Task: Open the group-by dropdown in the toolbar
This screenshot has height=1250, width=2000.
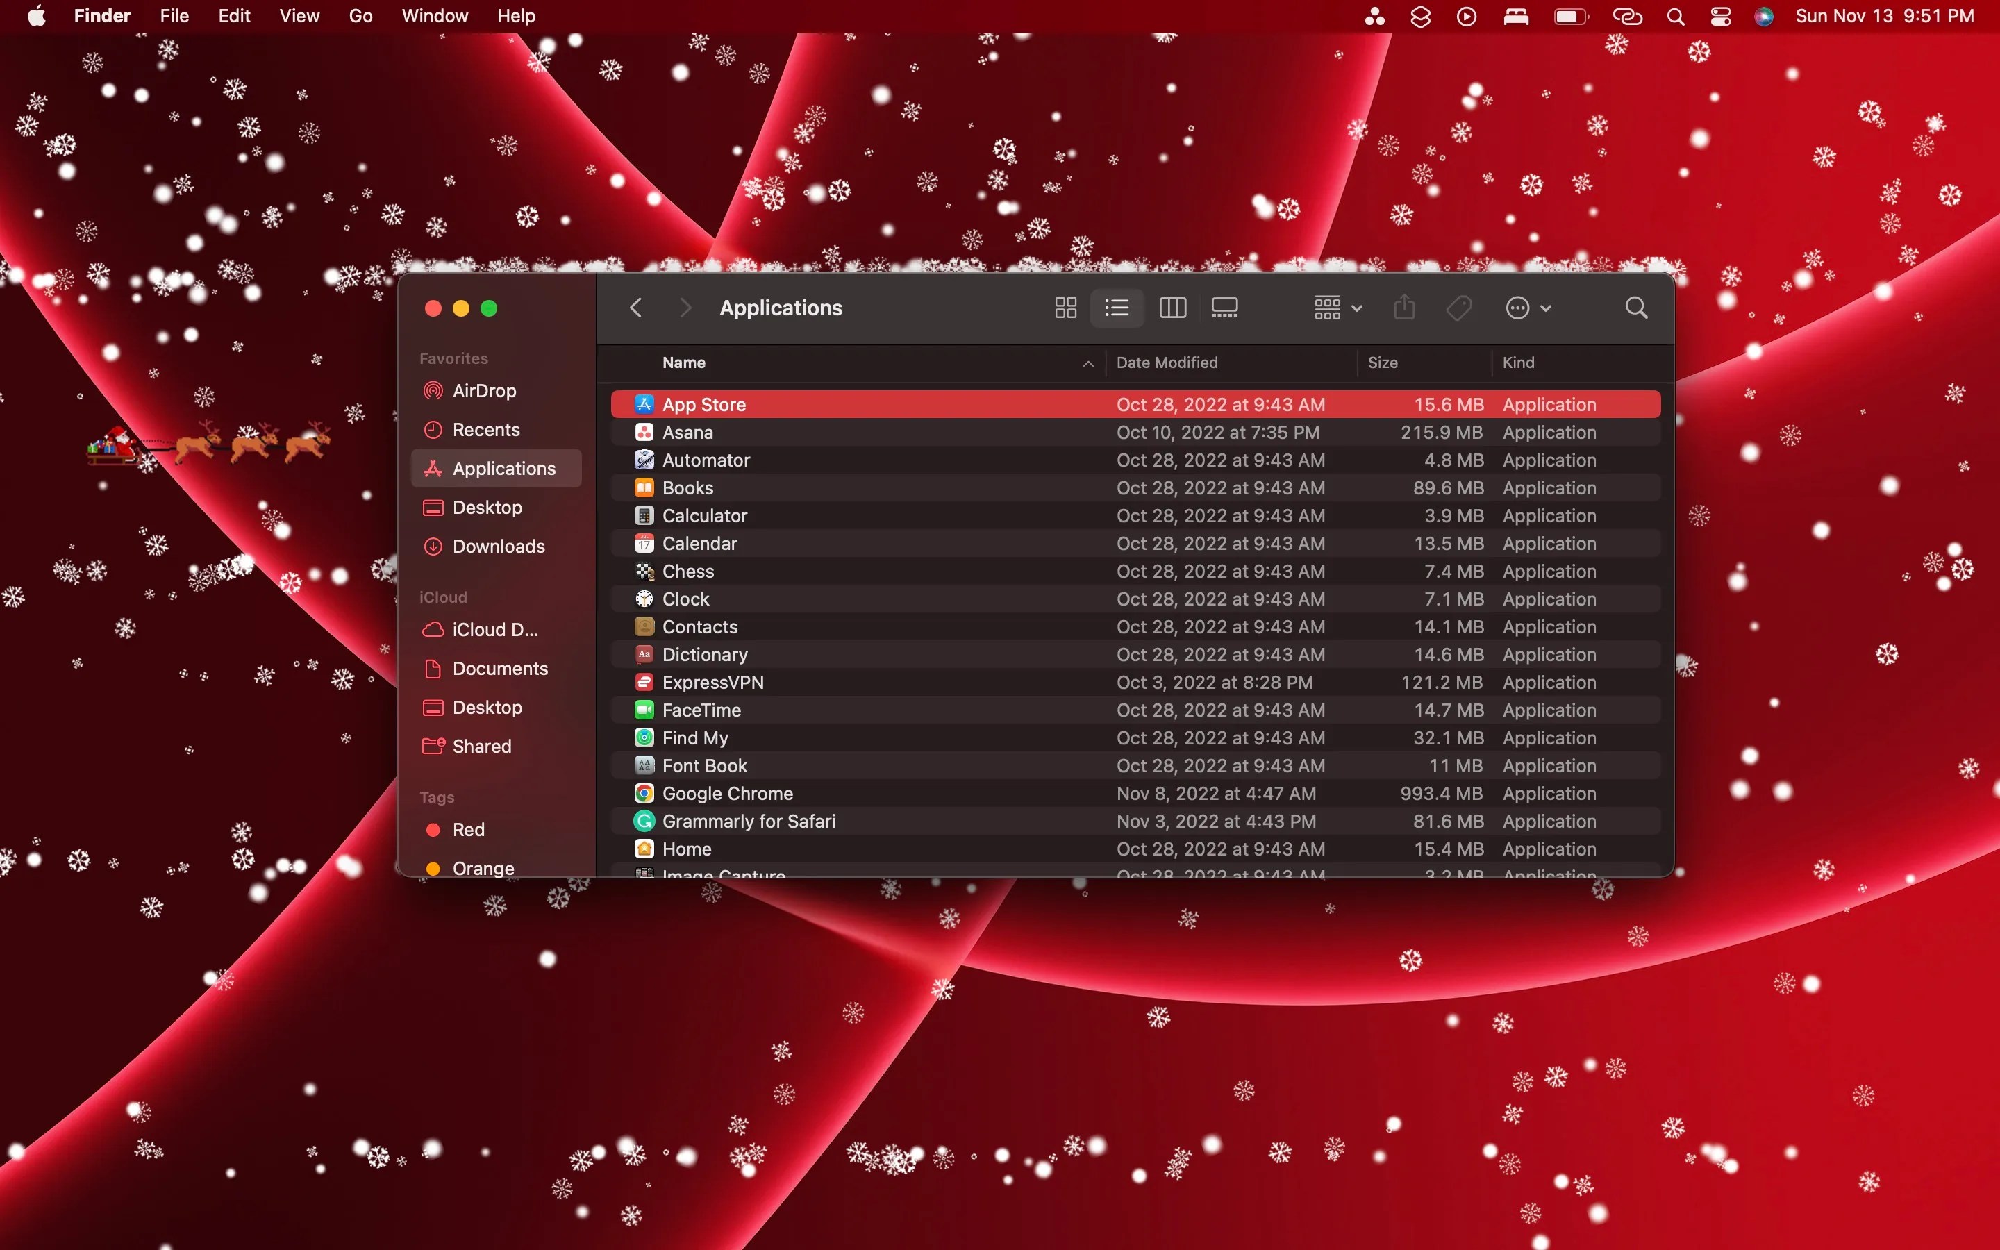Action: click(1334, 308)
